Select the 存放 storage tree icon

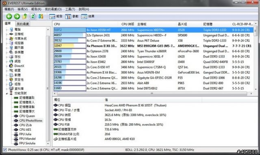pyautogui.click(x=11, y=57)
